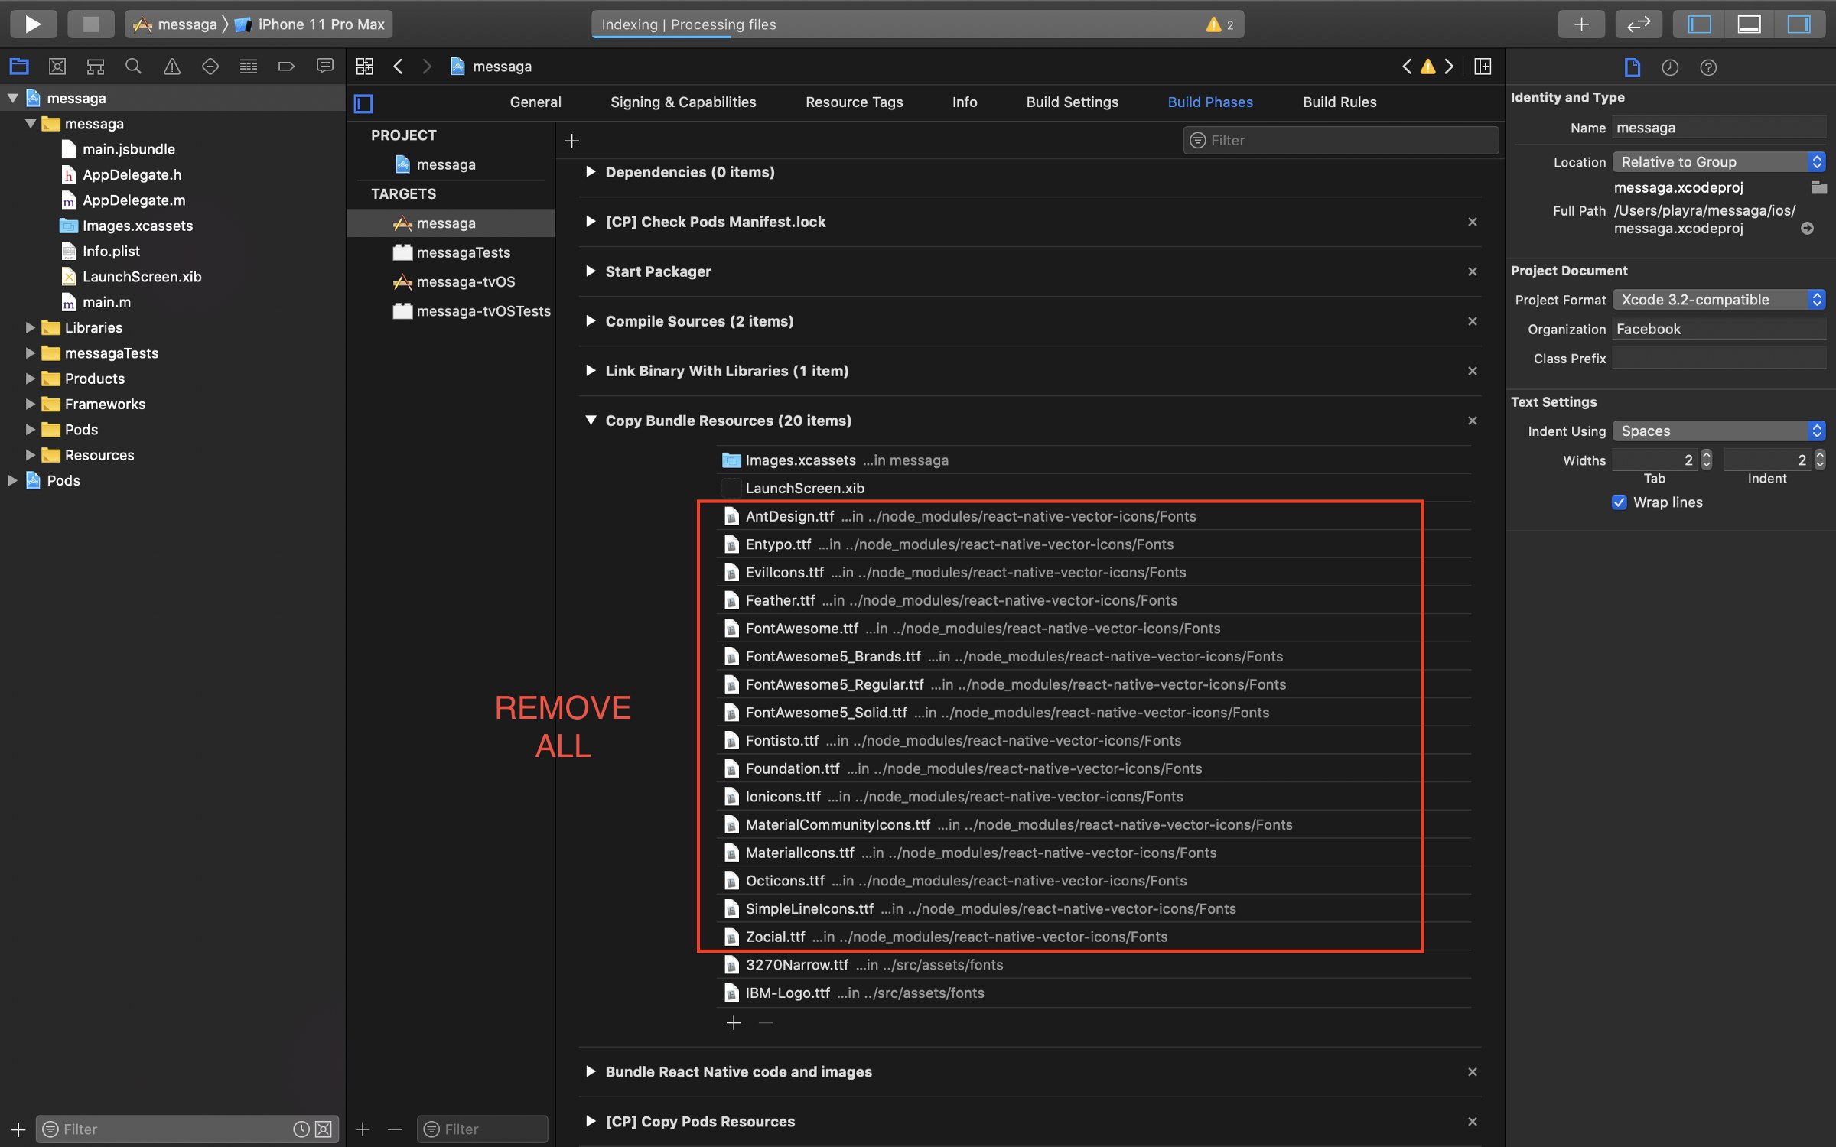Open the Breakpoint navigator icon
The image size is (1836, 1147).
point(286,67)
